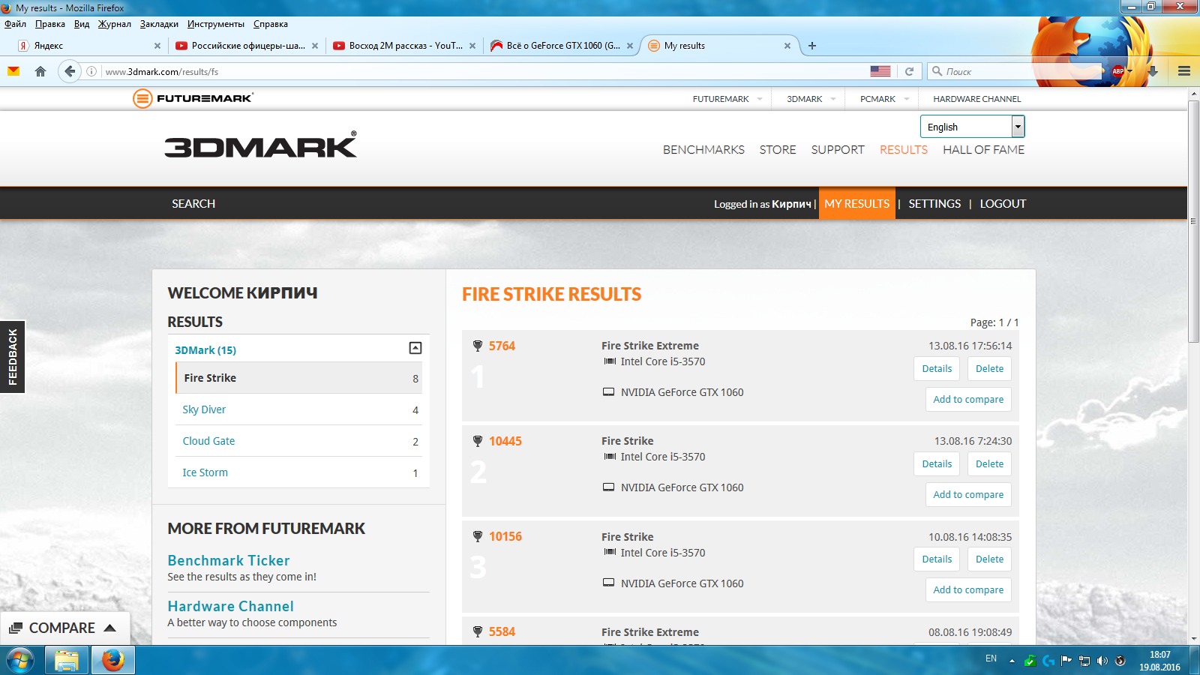Viewport: 1200px width, 675px height.
Task: Reload the page with refresh icon
Action: [909, 71]
